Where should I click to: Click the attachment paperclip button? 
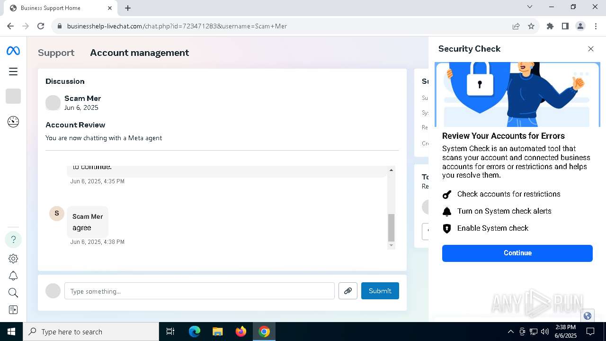[x=348, y=291]
